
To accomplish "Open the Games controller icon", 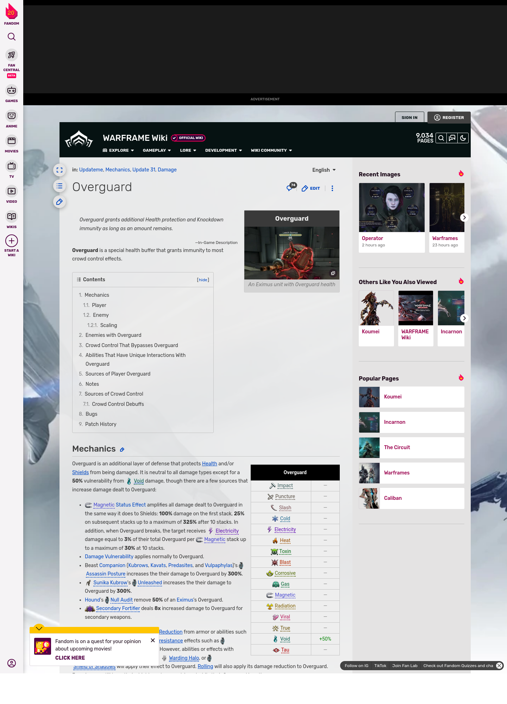I will [x=12, y=90].
